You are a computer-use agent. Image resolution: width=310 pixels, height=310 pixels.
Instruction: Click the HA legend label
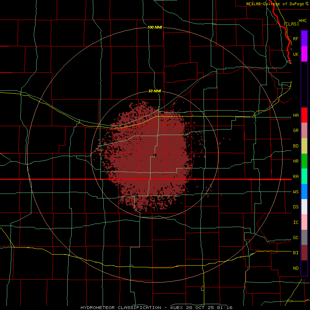tap(296, 115)
